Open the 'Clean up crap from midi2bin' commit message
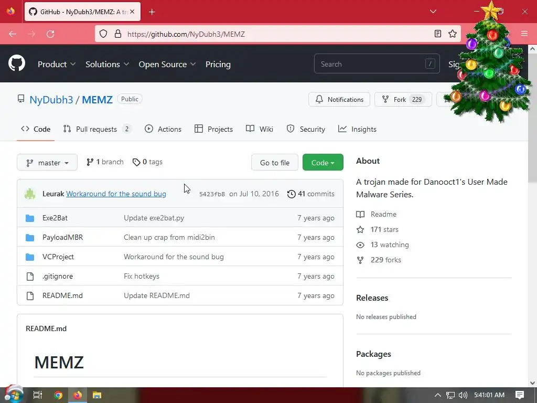 pyautogui.click(x=169, y=238)
